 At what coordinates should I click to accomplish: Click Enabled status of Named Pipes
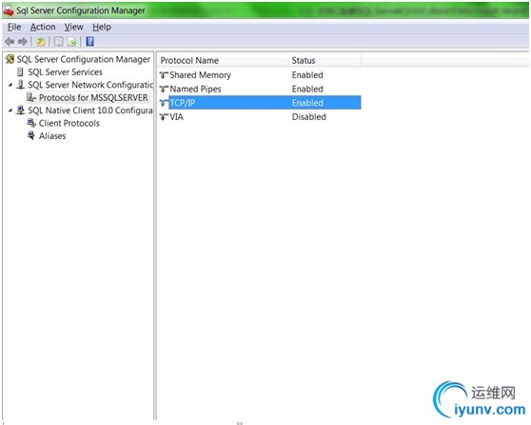tap(307, 89)
